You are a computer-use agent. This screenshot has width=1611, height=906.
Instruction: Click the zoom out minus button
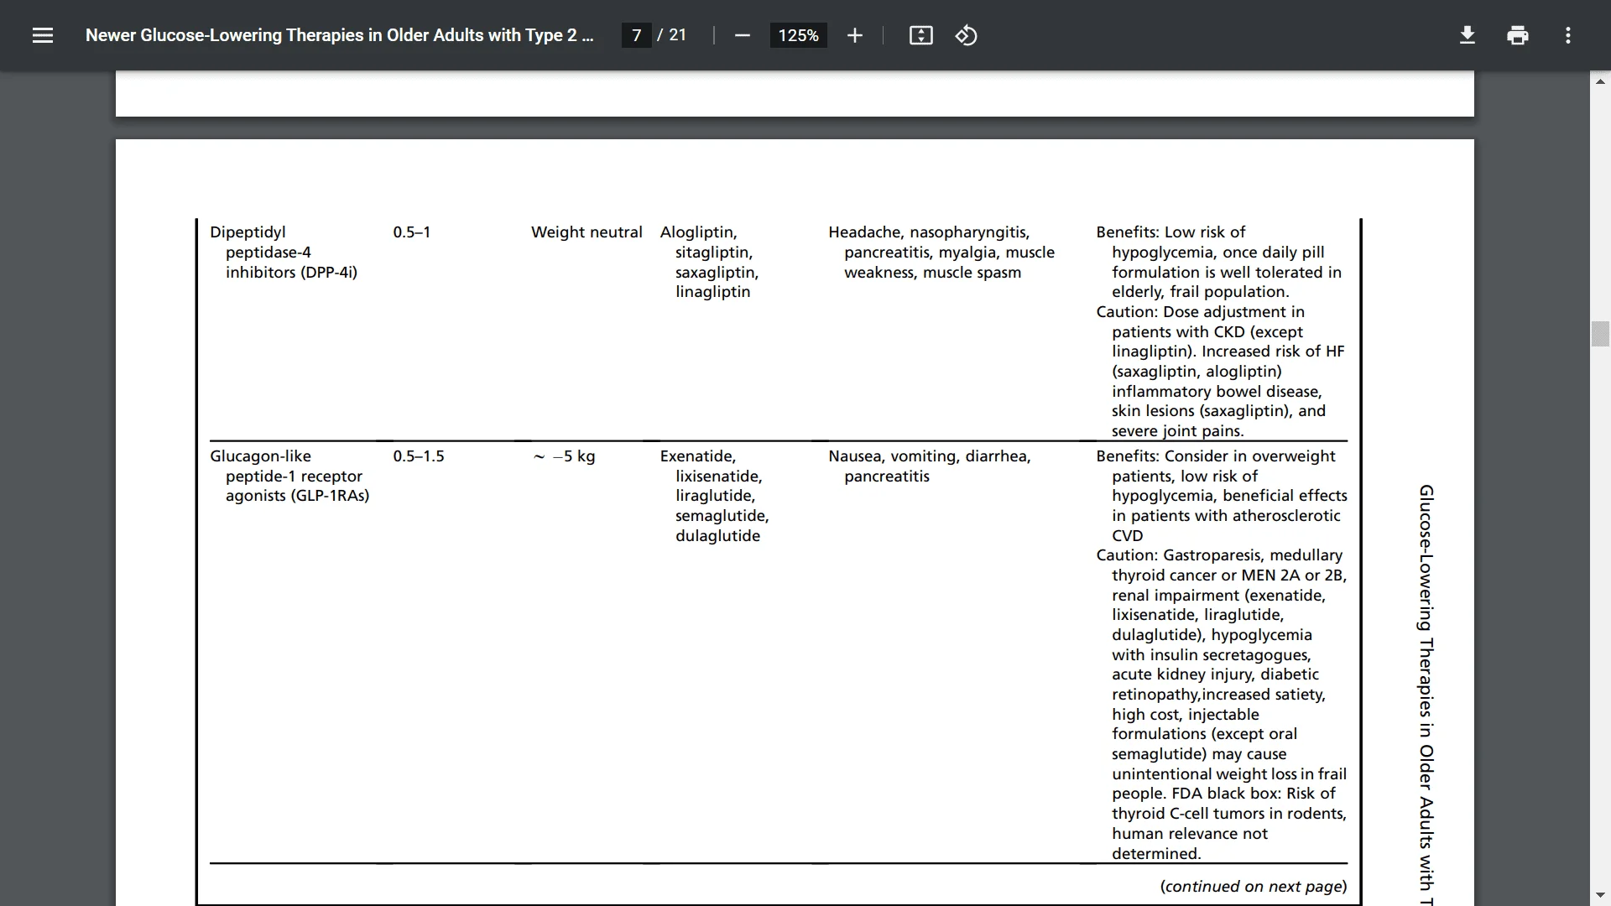[742, 35]
